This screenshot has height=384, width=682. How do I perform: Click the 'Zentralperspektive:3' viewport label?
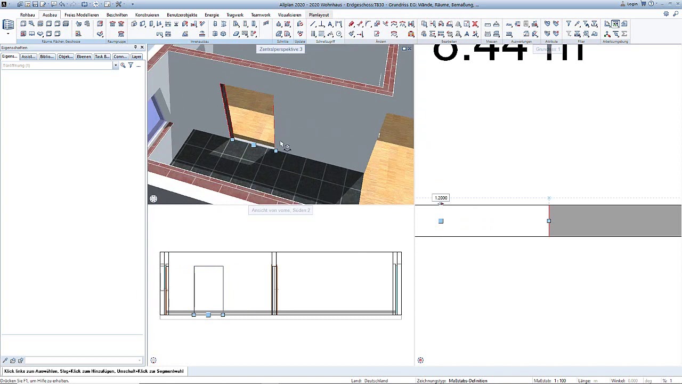[x=281, y=49]
